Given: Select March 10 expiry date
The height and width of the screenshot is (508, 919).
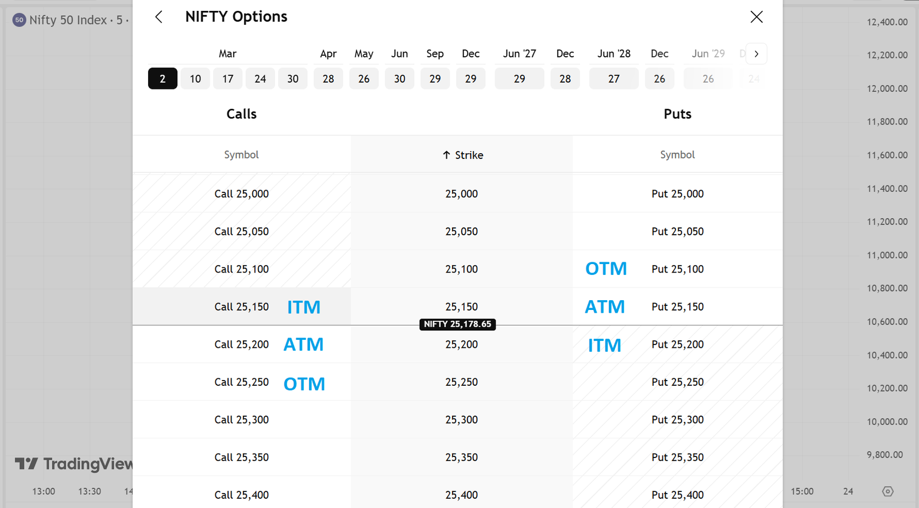Looking at the screenshot, I should (x=195, y=79).
